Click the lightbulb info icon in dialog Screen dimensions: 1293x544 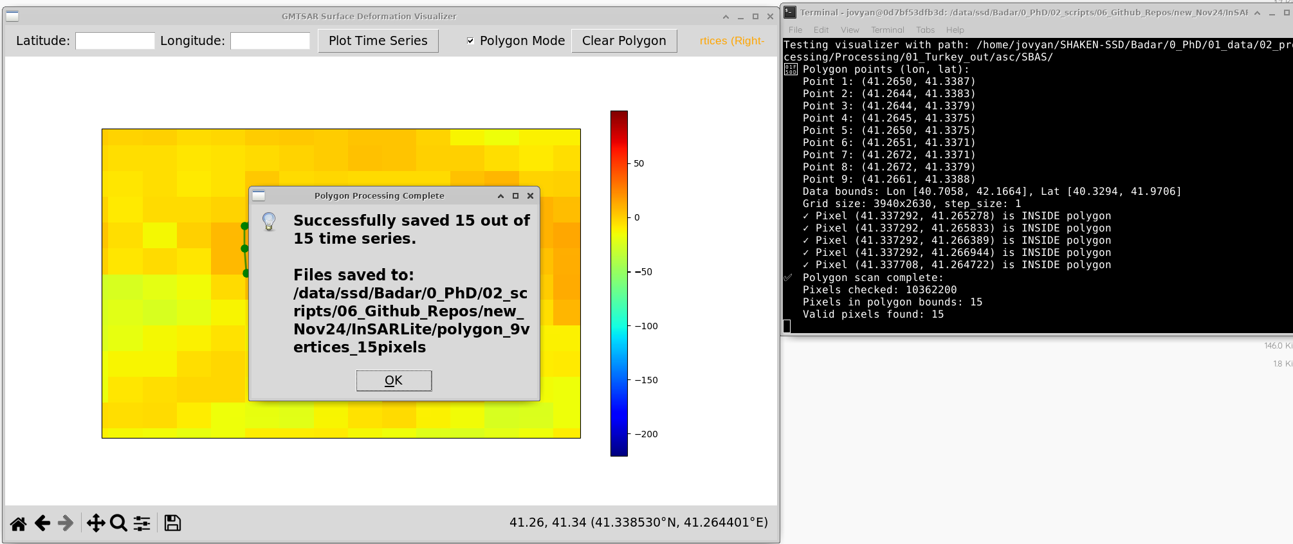coord(269,222)
